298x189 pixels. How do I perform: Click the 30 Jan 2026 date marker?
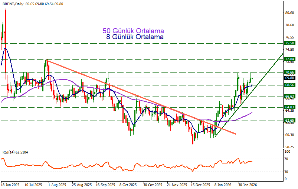tap(248, 184)
